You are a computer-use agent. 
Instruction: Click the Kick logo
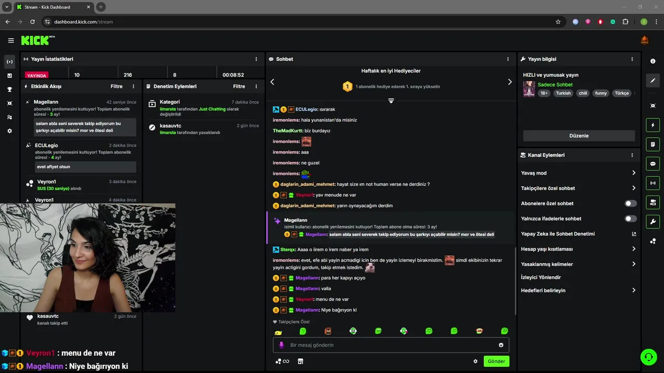(37, 40)
